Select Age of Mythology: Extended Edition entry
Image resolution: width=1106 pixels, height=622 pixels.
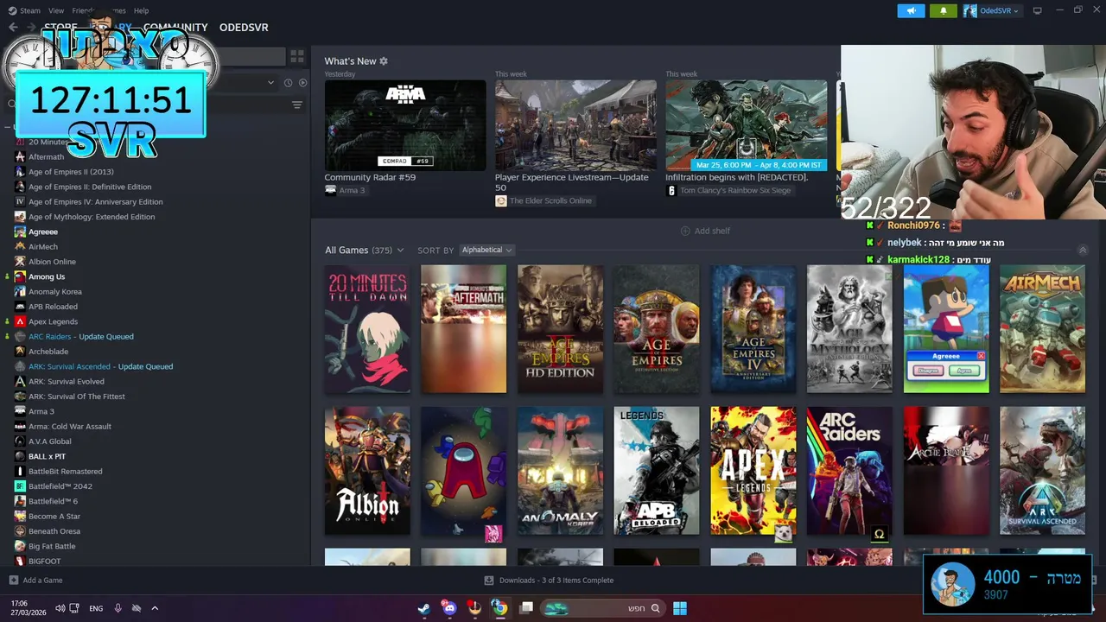pos(92,217)
